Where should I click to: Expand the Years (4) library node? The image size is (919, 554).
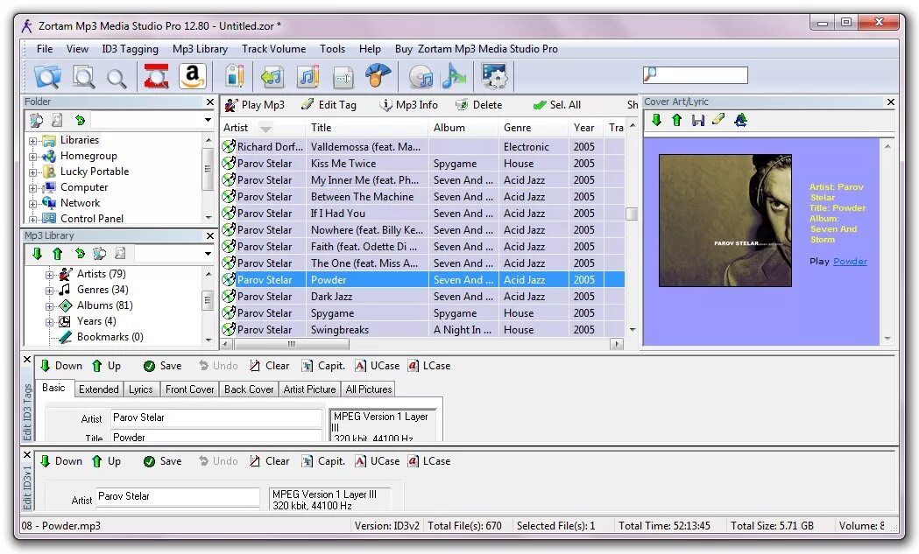coord(50,322)
